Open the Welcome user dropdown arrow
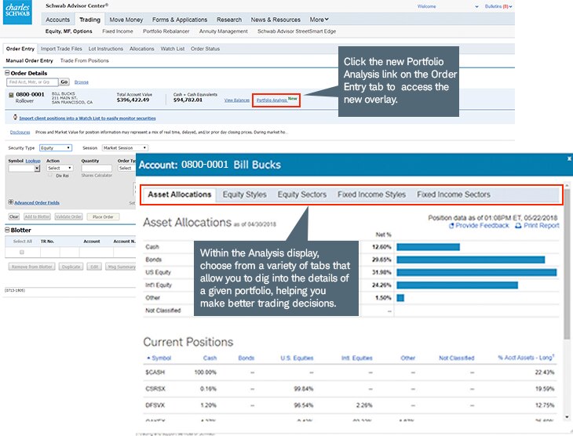Viewport: 573px width, 436px height. 476,6
